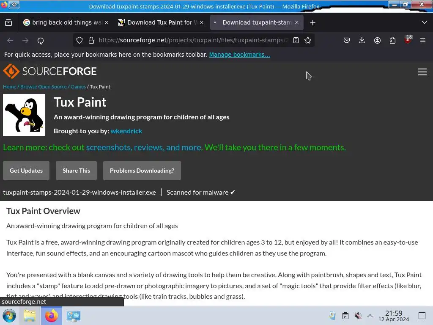Click the SourceForge logo
The width and height of the screenshot is (433, 325).
tap(50, 71)
